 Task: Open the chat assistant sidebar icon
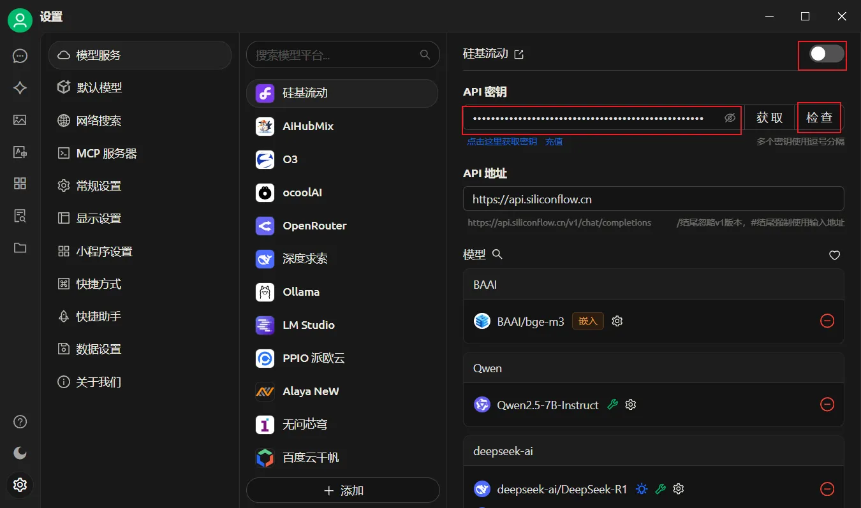click(20, 56)
